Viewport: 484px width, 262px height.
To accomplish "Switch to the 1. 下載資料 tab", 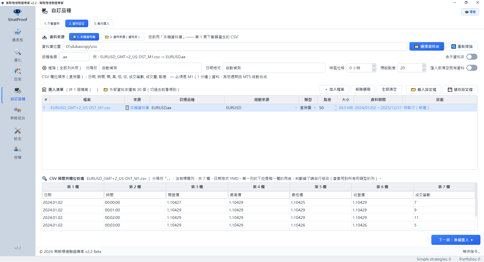I will pyautogui.click(x=52, y=24).
